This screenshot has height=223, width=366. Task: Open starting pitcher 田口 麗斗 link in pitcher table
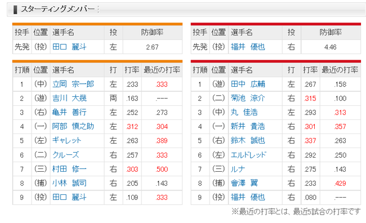[69, 47]
